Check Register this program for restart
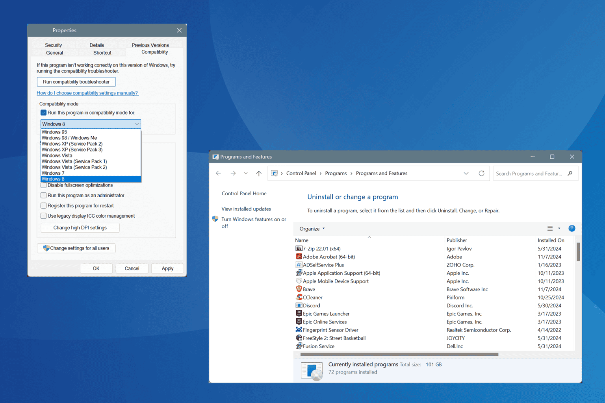This screenshot has width=605, height=403. (x=43, y=205)
